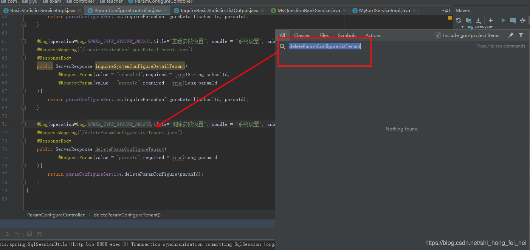Screen dimensions: 530x250
Task: Switch to ParamConfigureController.java tab
Action: [x=128, y=11]
